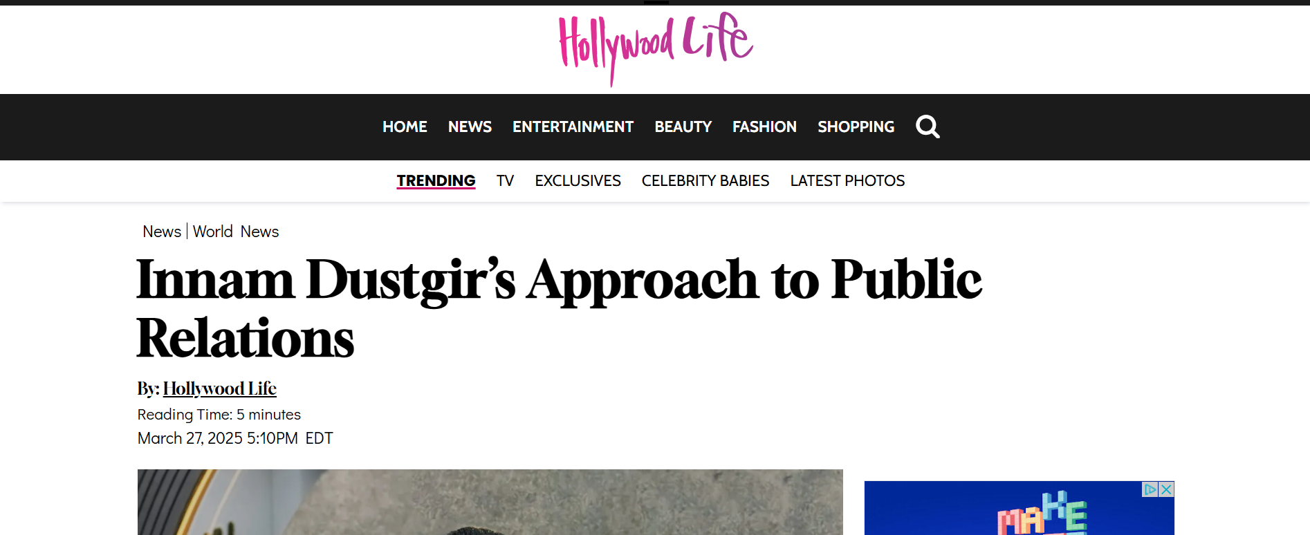Go to HOME in navigation bar

click(405, 126)
